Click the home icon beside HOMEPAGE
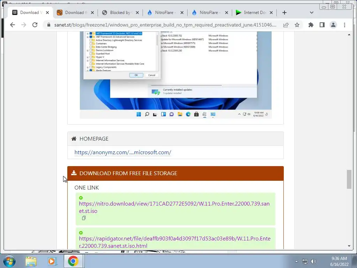 click(74, 139)
